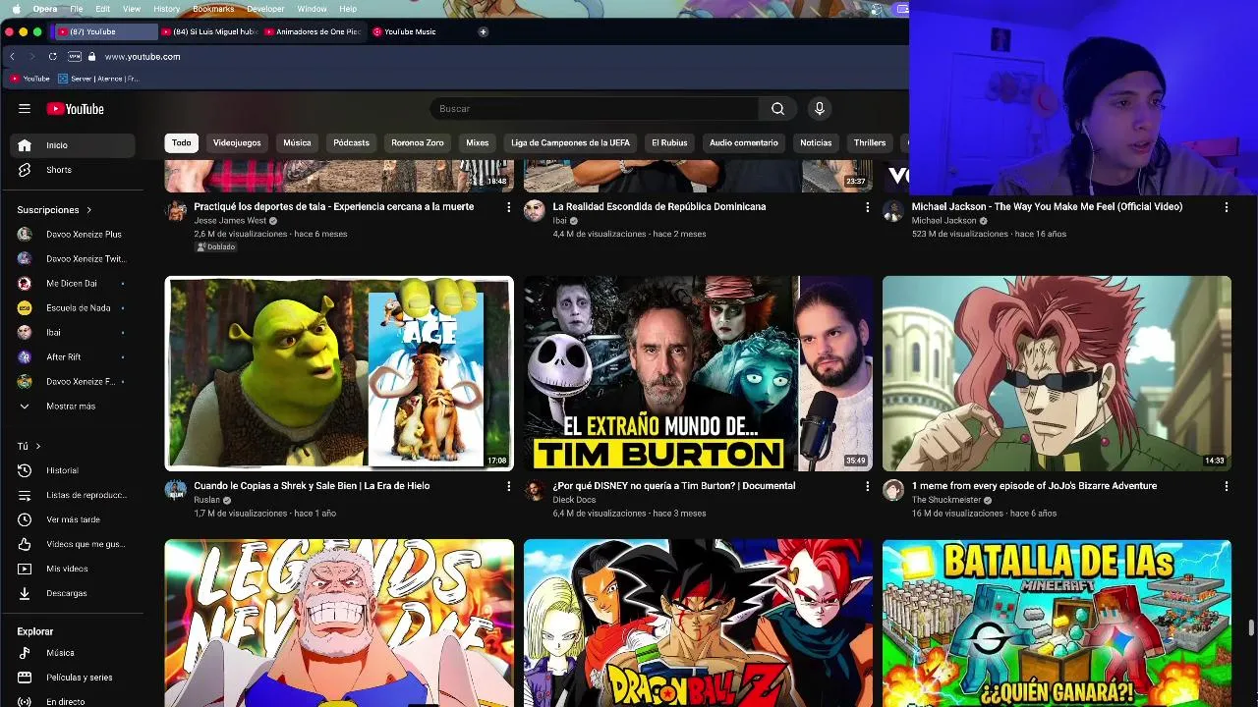Image resolution: width=1258 pixels, height=707 pixels.
Task: Click the youtube.com address bar
Action: 143,57
